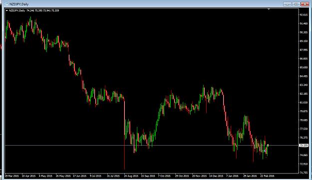Screen dimensions: 312x180
Task: Click the 81.030 price scale value
Action: 304,103
